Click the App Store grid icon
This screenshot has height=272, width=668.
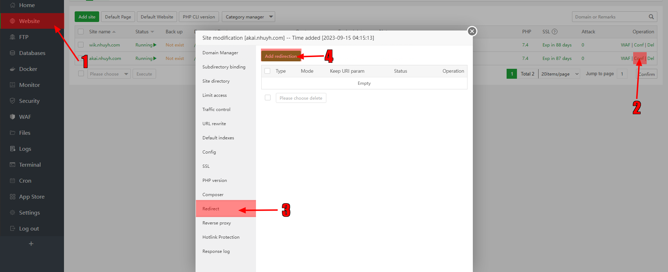click(12, 197)
